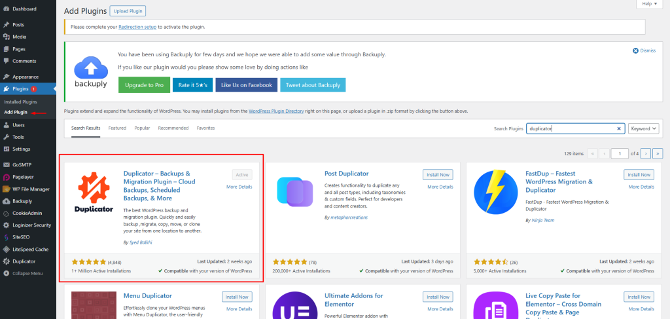The height and width of the screenshot is (319, 670).
Task: Switch to the Popular tab
Action: (142, 128)
